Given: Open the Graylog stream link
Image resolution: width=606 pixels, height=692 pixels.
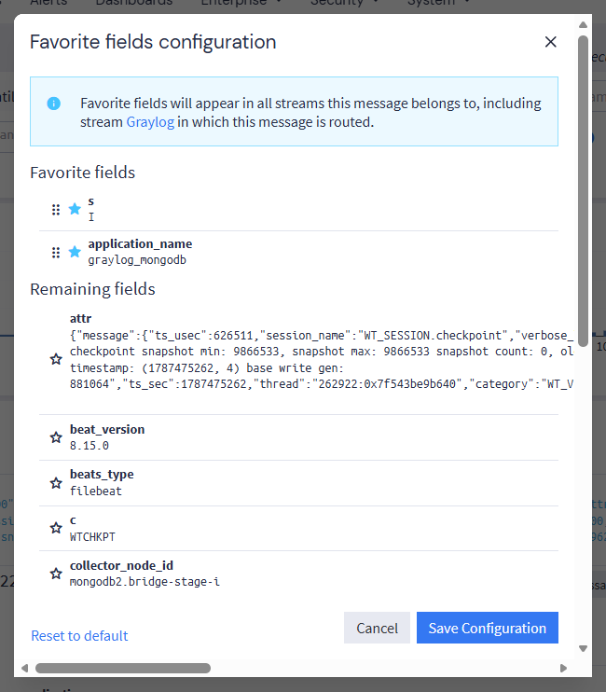Looking at the screenshot, I should [x=150, y=122].
